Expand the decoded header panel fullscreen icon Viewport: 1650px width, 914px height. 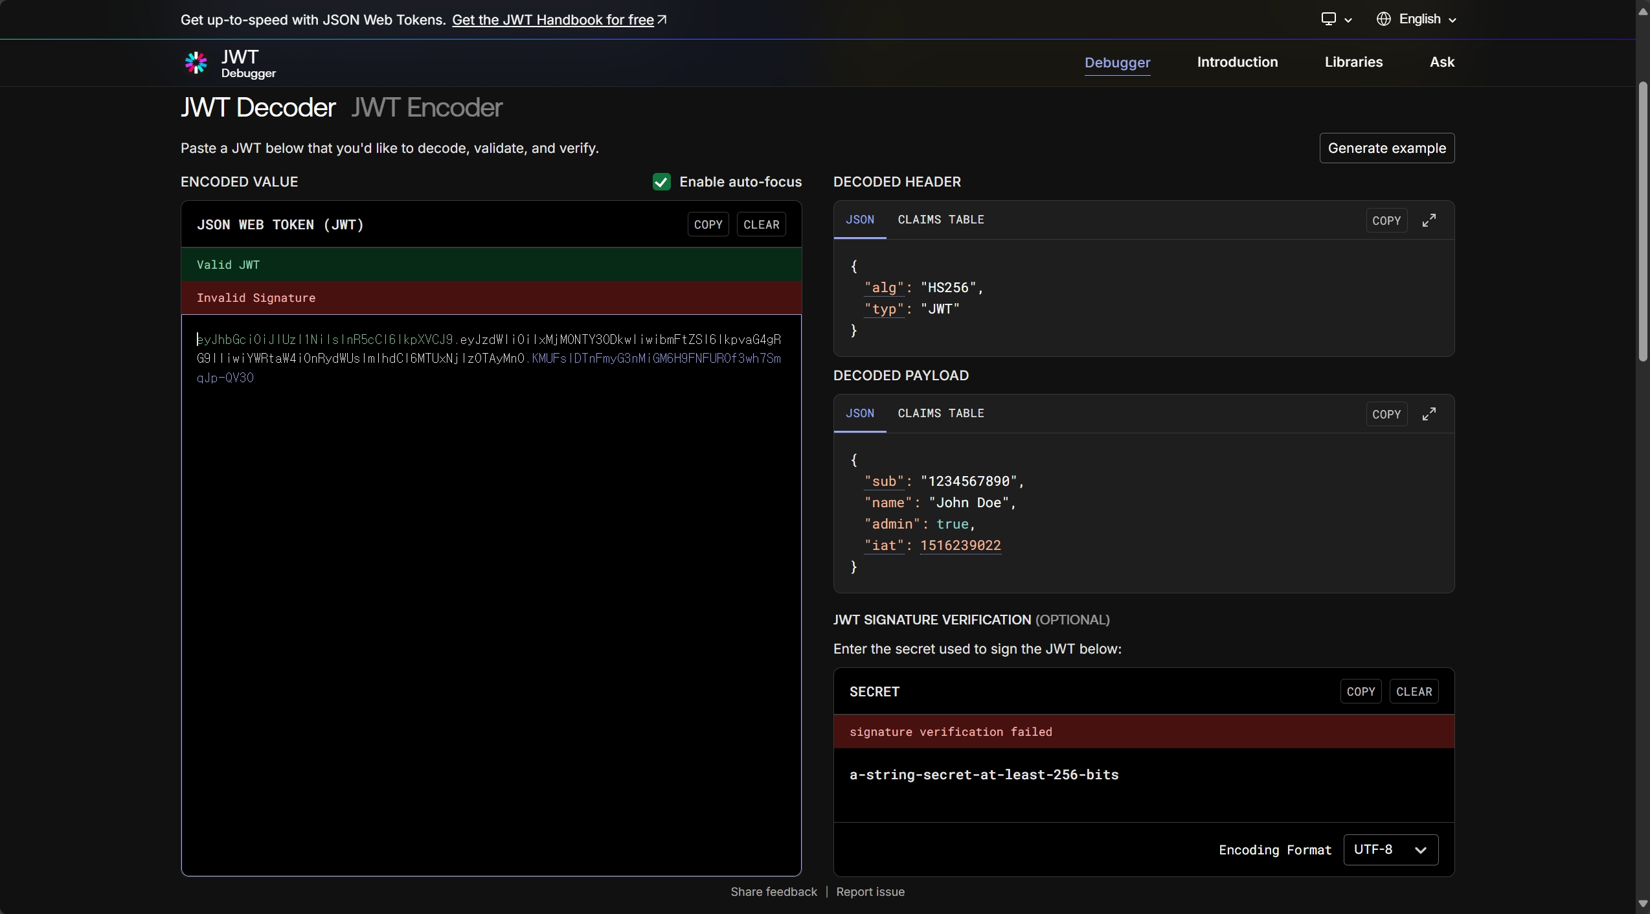click(1429, 220)
